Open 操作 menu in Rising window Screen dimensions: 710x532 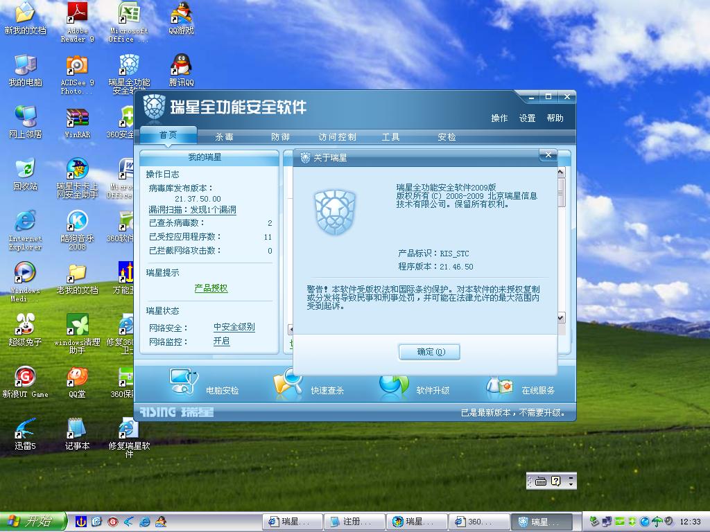click(x=499, y=118)
